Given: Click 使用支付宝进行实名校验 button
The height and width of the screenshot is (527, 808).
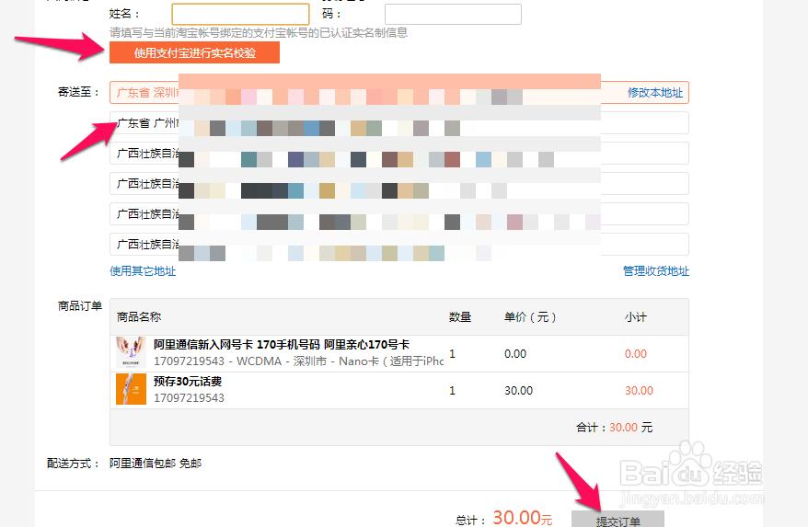Looking at the screenshot, I should pos(194,52).
